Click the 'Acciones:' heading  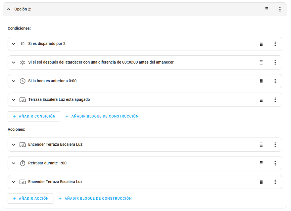click(x=16, y=129)
